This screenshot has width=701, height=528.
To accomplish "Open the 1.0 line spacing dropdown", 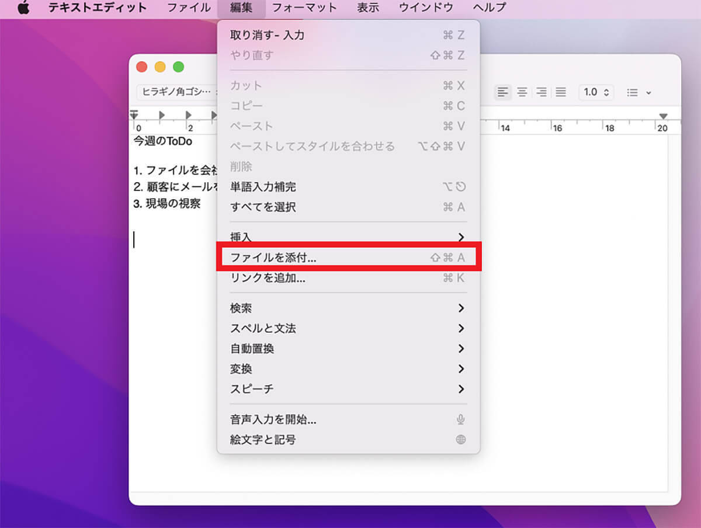I will pyautogui.click(x=596, y=92).
